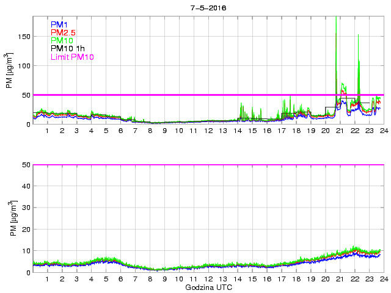Select the red PM2.5 legend label
Image resolution: width=391 pixels, height=293 pixels.
(x=62, y=32)
